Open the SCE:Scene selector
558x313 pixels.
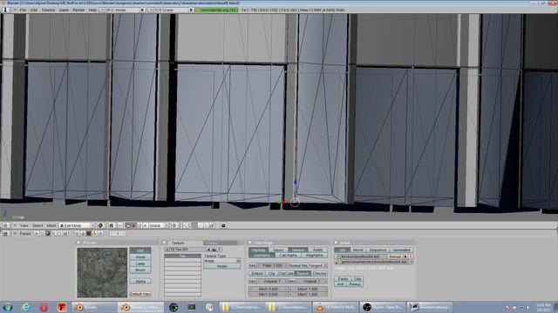(x=151, y=10)
